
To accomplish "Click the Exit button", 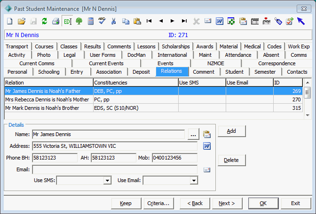I will pos(296,203).
